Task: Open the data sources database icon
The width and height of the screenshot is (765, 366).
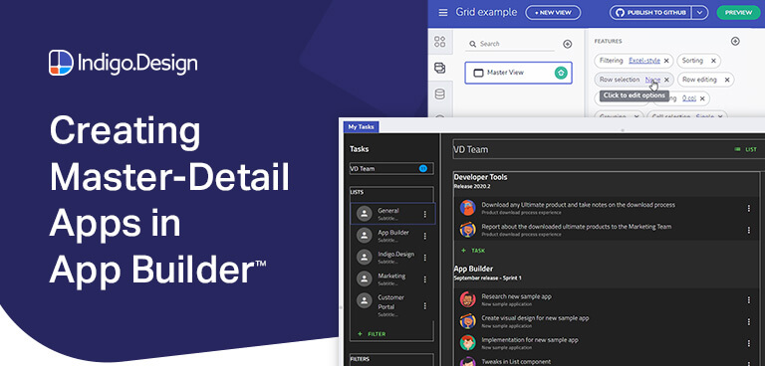Action: (439, 94)
